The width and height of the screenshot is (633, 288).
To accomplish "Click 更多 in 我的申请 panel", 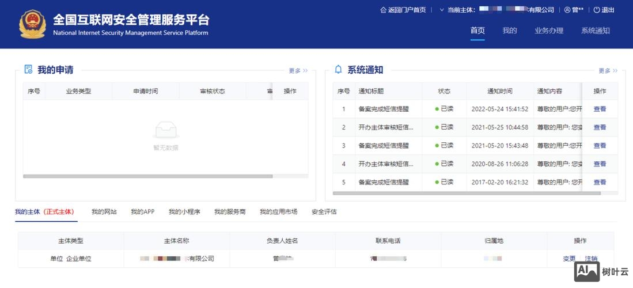I will 298,71.
